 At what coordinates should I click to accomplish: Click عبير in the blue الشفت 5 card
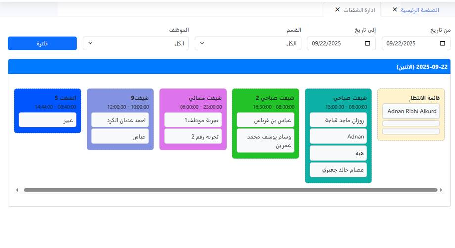pyautogui.click(x=47, y=120)
